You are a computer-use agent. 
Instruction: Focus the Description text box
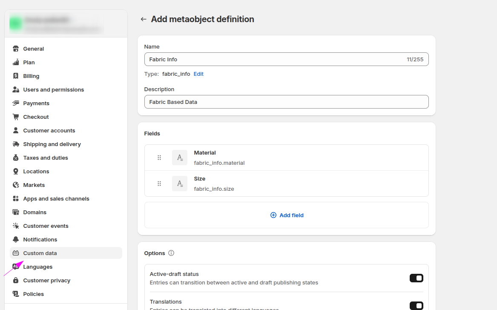coord(286,102)
